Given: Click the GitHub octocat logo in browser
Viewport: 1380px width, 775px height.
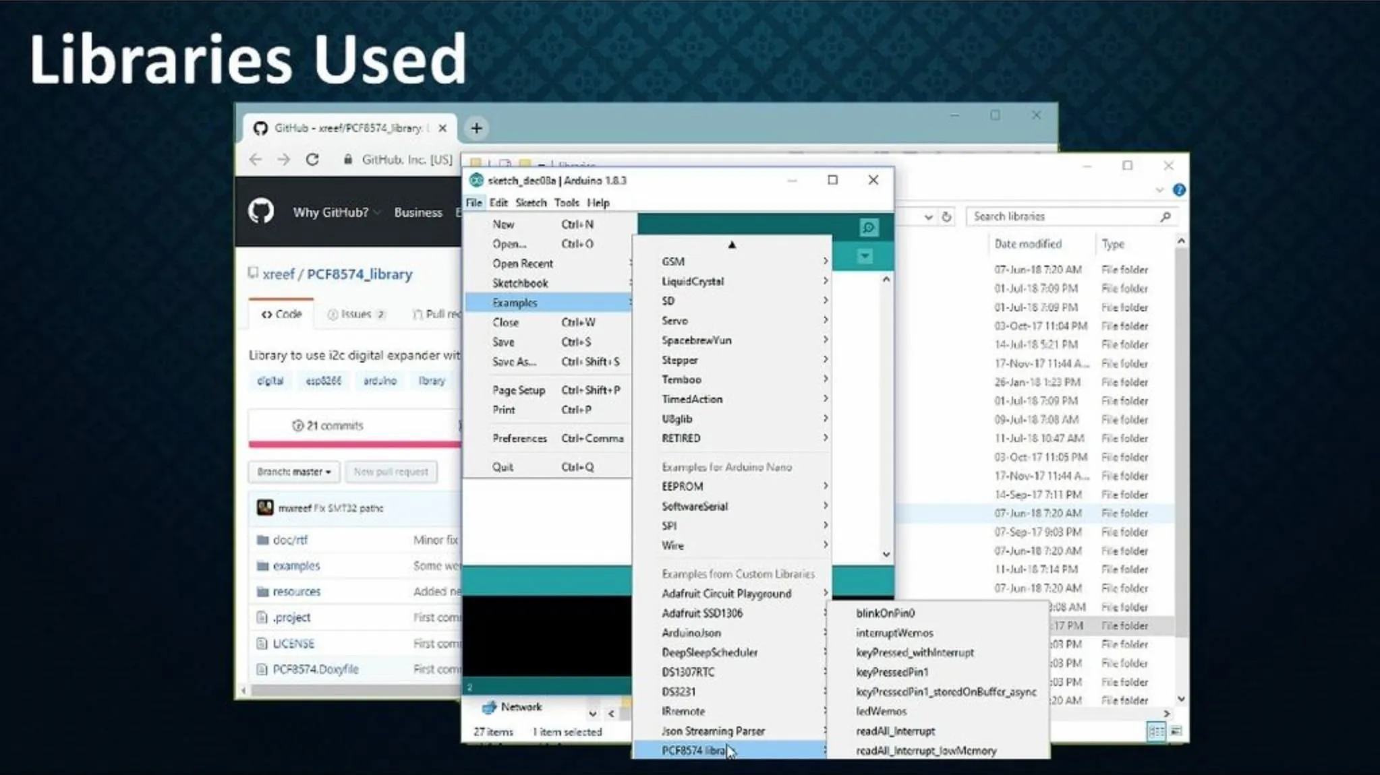Looking at the screenshot, I should pyautogui.click(x=261, y=212).
